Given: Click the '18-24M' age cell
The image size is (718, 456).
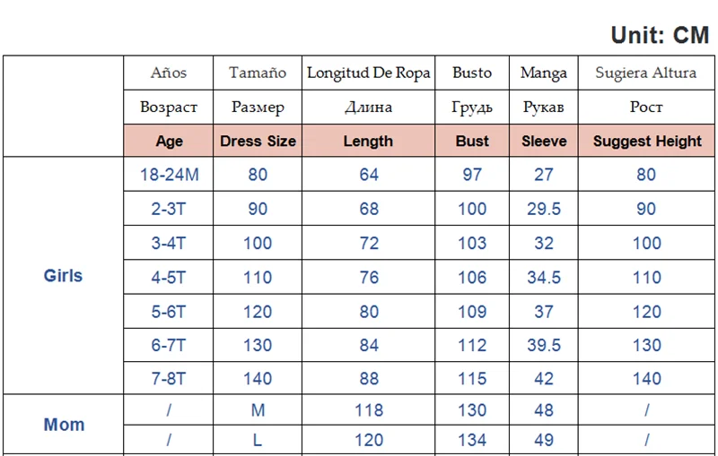Looking at the screenshot, I should point(169,175).
